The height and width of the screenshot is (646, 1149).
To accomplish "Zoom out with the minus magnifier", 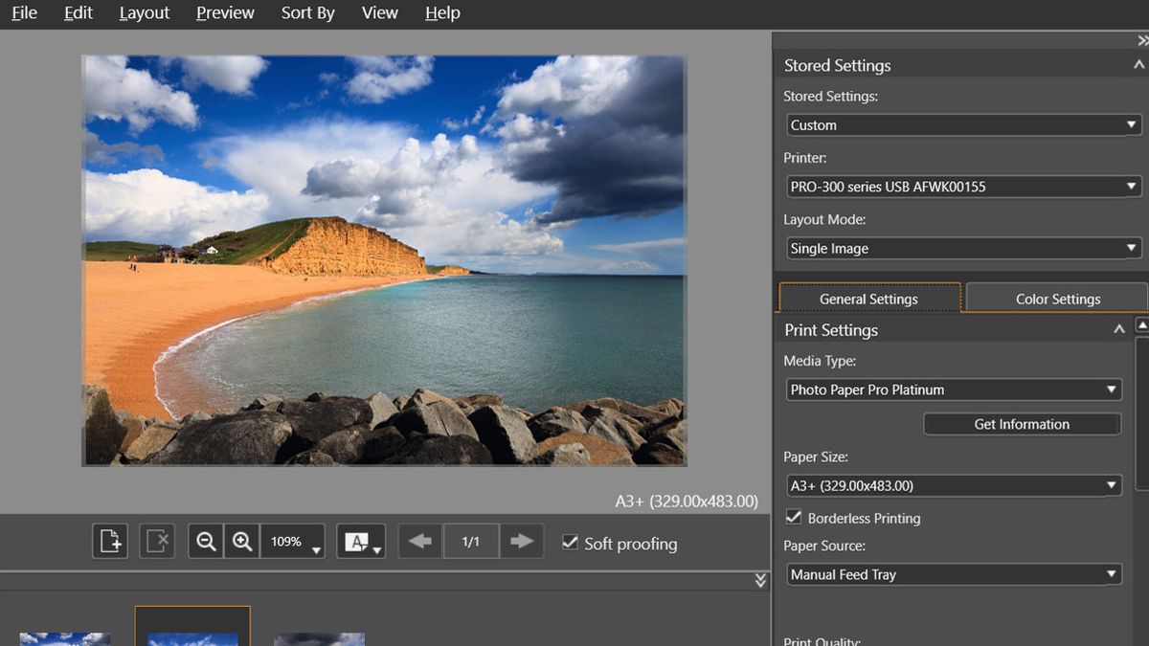I will 206,542.
